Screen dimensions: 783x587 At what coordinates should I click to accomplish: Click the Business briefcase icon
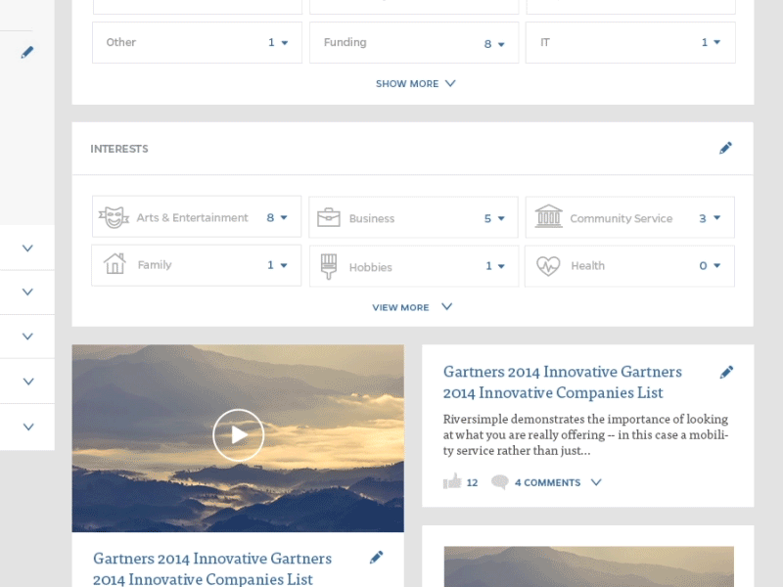330,216
